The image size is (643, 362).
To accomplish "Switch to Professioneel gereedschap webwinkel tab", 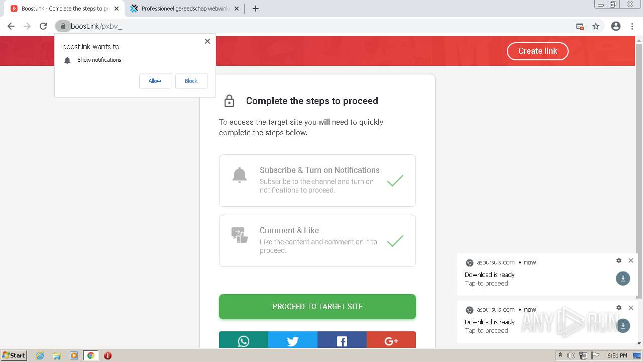I will click(x=184, y=9).
